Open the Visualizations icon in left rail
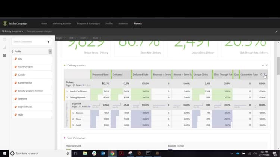280x157 pixels. click(4, 47)
